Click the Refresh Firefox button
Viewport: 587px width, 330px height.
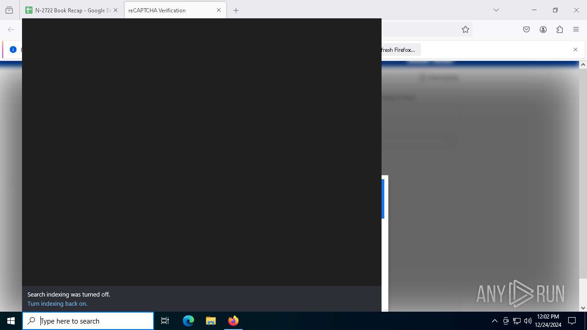(x=400, y=49)
